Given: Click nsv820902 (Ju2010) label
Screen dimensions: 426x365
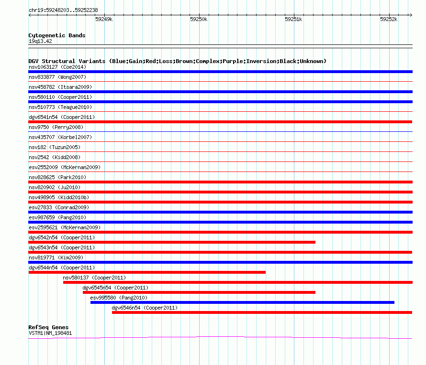Looking at the screenshot, I should coord(55,187).
